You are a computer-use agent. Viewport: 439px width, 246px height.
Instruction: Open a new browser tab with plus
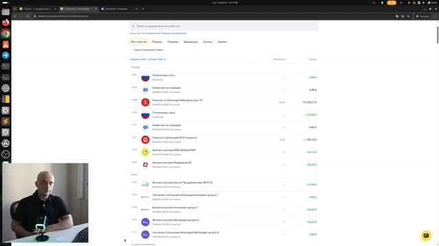click(143, 9)
